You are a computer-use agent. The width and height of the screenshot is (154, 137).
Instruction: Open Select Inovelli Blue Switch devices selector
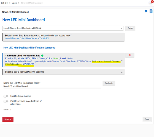(64, 37)
